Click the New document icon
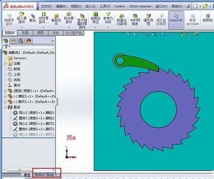214x179 pixels. tap(196, 6)
